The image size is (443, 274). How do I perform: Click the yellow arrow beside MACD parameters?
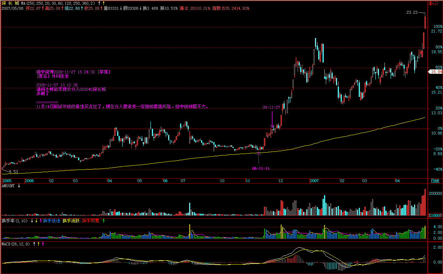(x=38, y=244)
